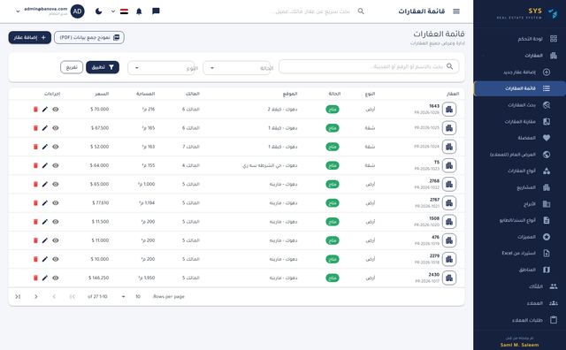Screen dimensions: 566x350
Task: Select the Properties List sidebar tab
Action: (x=520, y=88)
